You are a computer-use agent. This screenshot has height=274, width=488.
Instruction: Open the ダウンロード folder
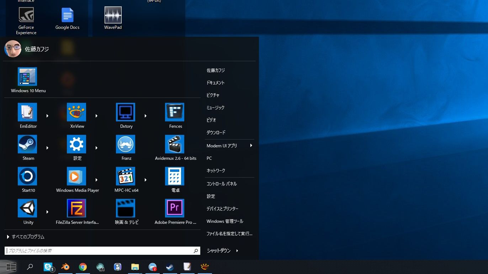coord(216,132)
